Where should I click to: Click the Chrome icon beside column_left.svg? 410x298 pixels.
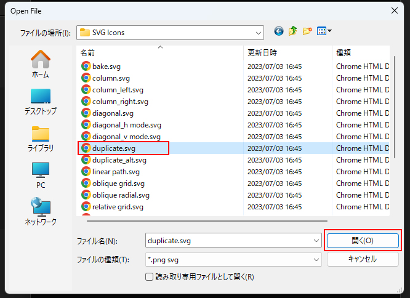[86, 90]
